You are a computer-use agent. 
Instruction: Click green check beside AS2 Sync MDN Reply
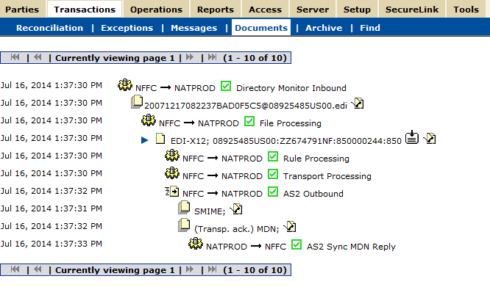coord(297,244)
